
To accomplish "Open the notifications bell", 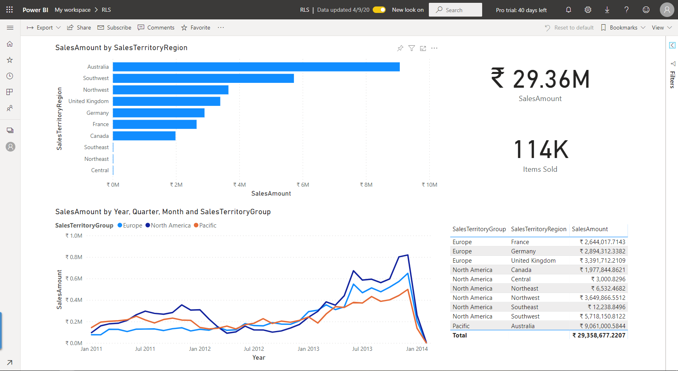I will [x=568, y=10].
